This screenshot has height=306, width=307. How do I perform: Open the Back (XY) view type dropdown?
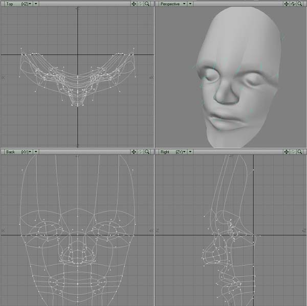click(x=18, y=152)
